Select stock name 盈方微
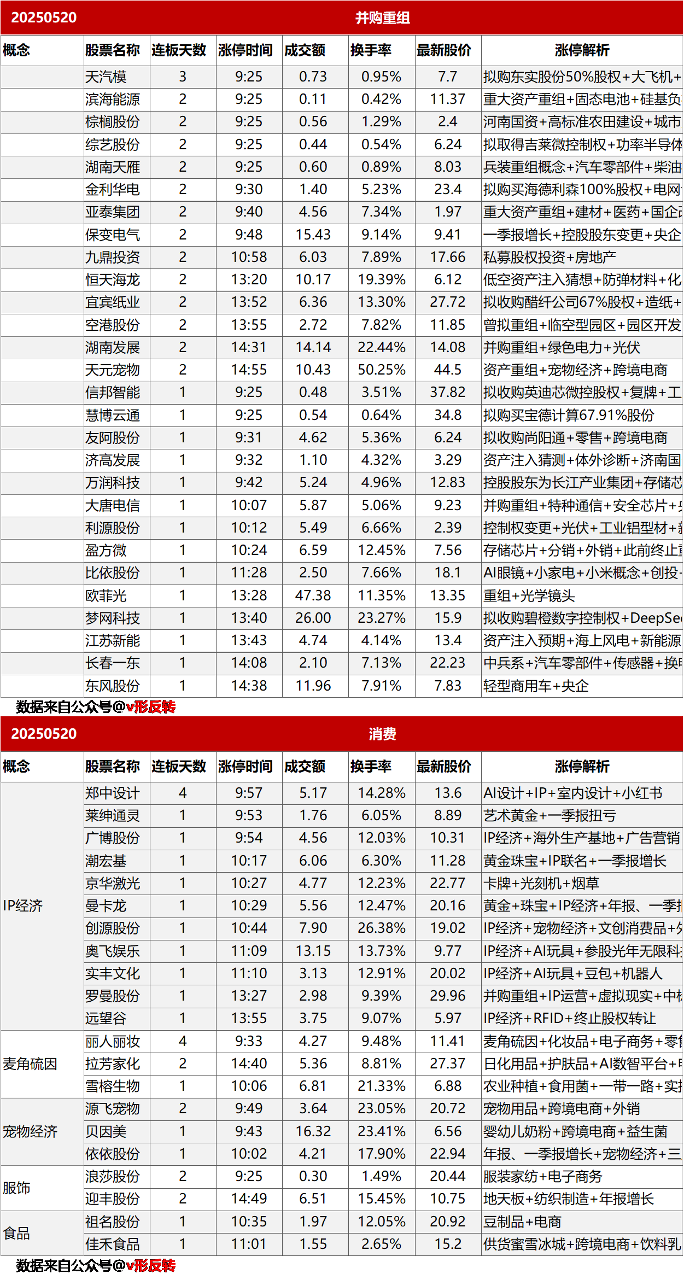Viewport: 684px width, 1274px height. [x=106, y=550]
